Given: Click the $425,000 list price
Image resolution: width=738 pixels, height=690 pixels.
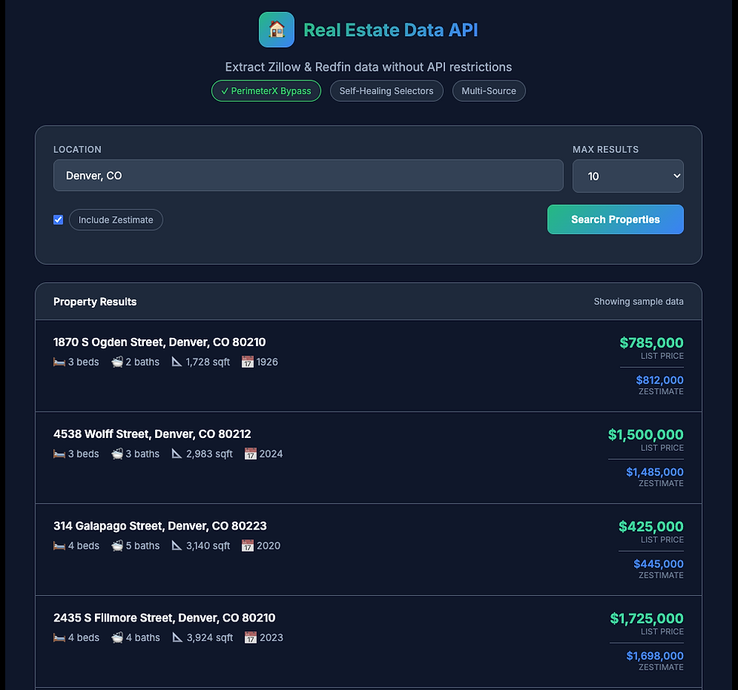Looking at the screenshot, I should pos(651,526).
